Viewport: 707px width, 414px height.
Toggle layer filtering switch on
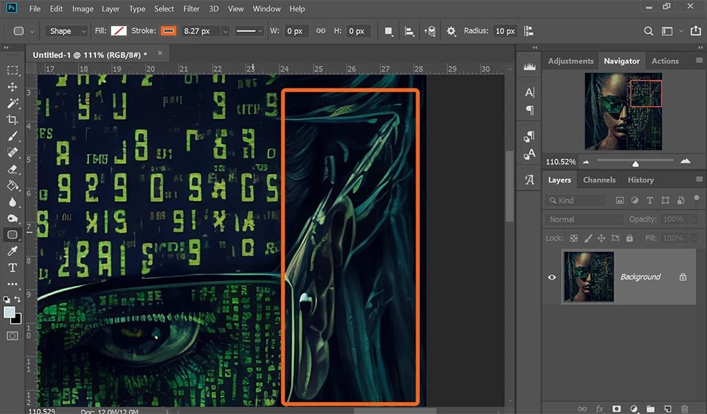696,199
